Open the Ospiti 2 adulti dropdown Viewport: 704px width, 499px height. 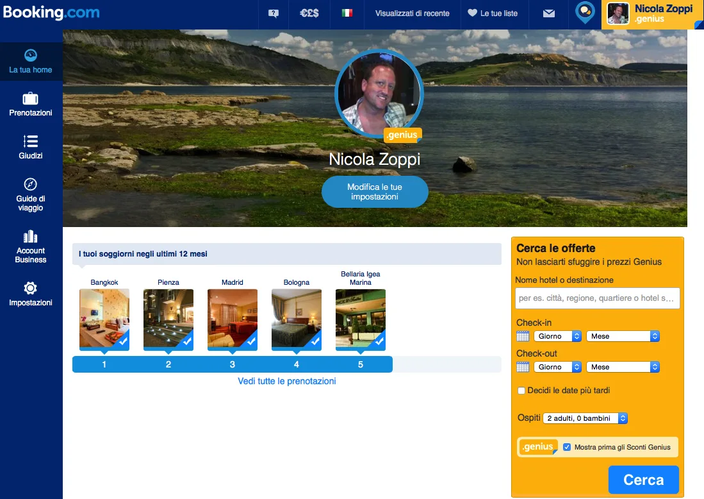[x=585, y=418]
